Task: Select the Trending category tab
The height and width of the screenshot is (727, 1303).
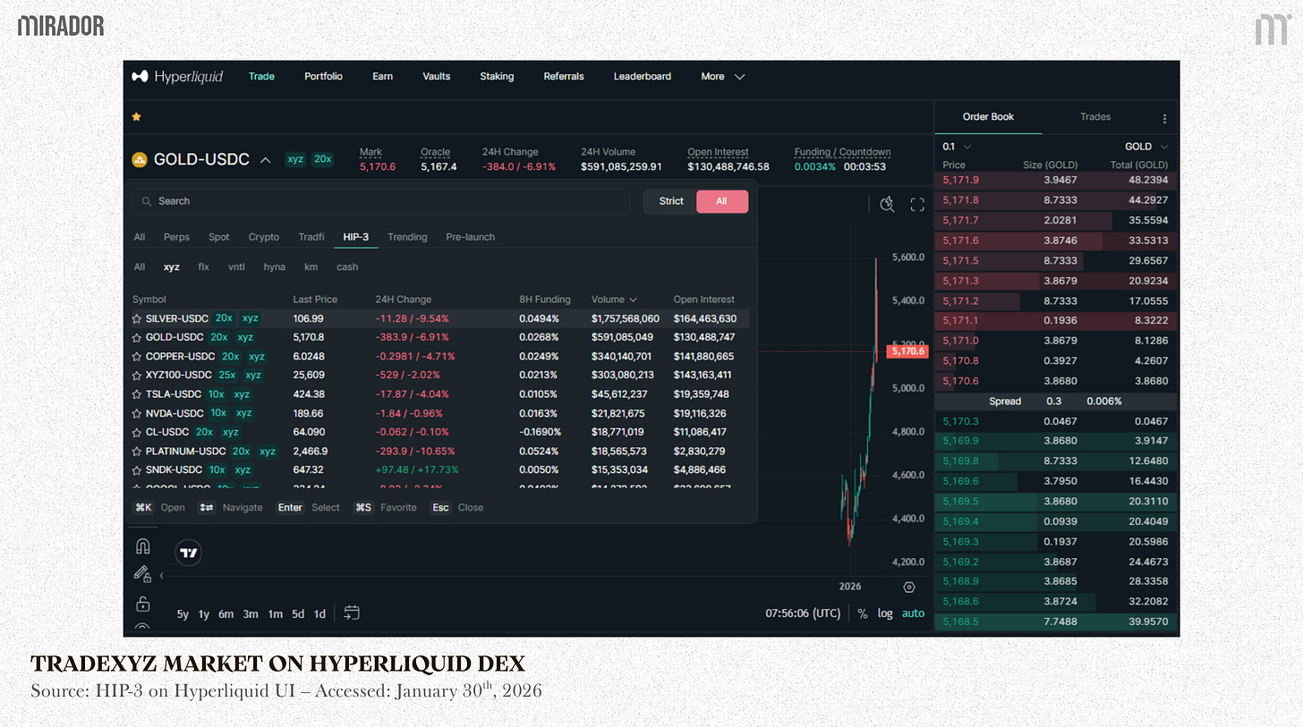Action: coord(407,237)
